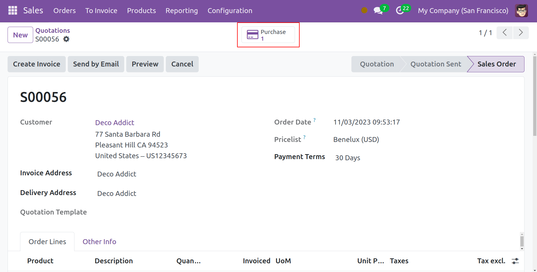Click the user avatar profile picture
The width and height of the screenshot is (537, 272).
coord(521,11)
